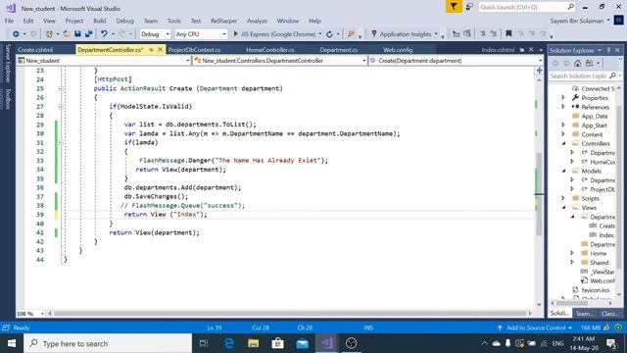Click the Navigate Backward toolbar arrow
The image size is (627, 353).
[16, 34]
